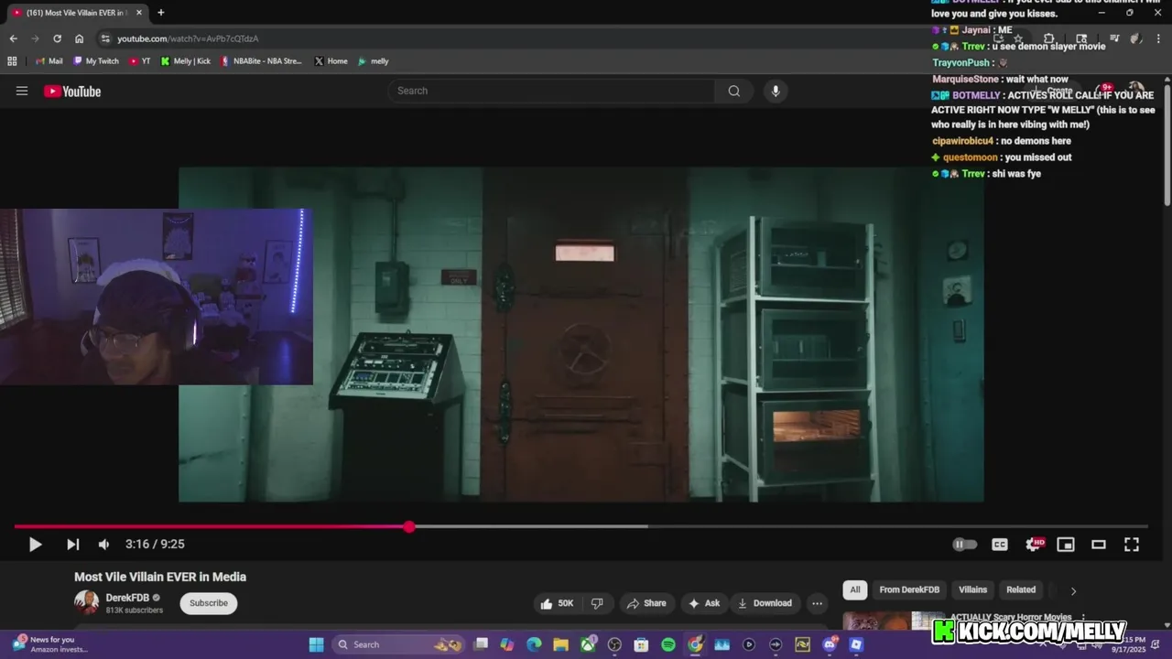Click the magnifier search button
This screenshot has height=659, width=1172.
point(734,91)
